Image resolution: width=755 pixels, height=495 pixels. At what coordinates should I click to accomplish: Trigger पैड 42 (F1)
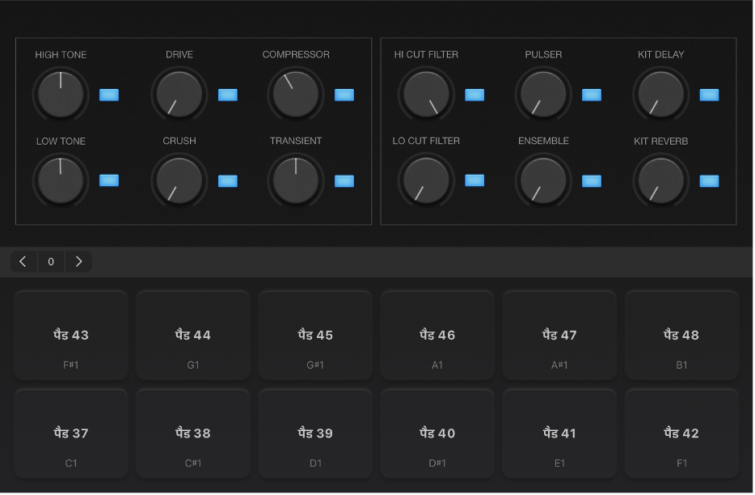click(681, 434)
